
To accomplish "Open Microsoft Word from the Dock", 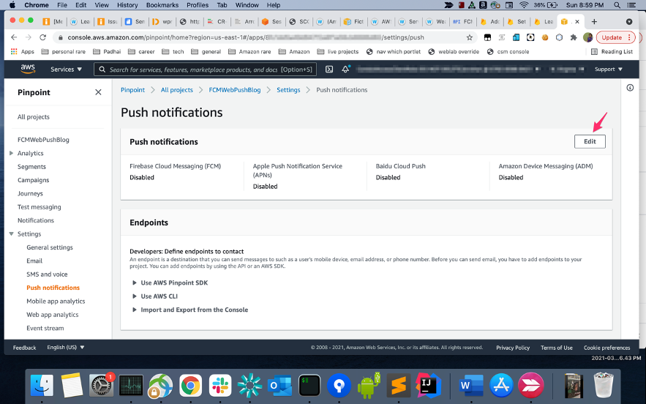I will tap(471, 386).
